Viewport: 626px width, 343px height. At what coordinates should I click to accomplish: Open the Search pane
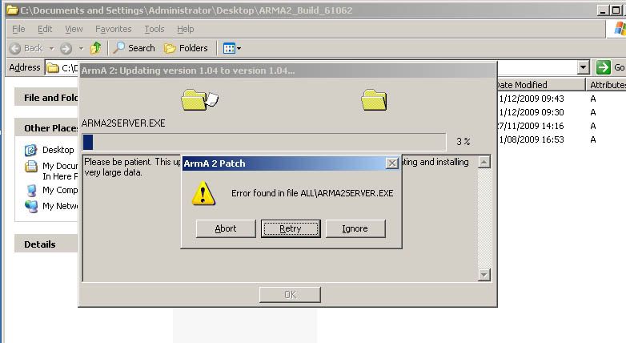pyautogui.click(x=134, y=48)
